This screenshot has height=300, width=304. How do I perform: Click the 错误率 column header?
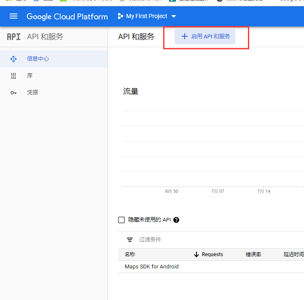tap(253, 254)
